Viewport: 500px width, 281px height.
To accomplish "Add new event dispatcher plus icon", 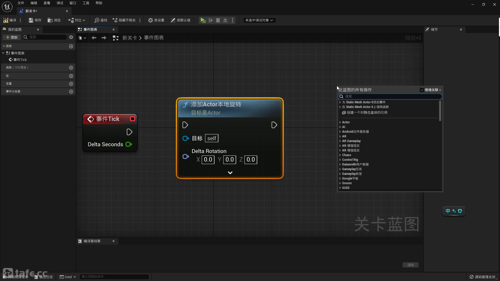I will coord(71,91).
